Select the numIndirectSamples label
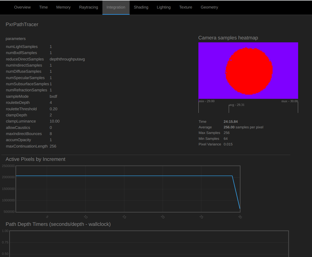Image resolution: width=312 pixels, height=257 pixels. coord(24,66)
